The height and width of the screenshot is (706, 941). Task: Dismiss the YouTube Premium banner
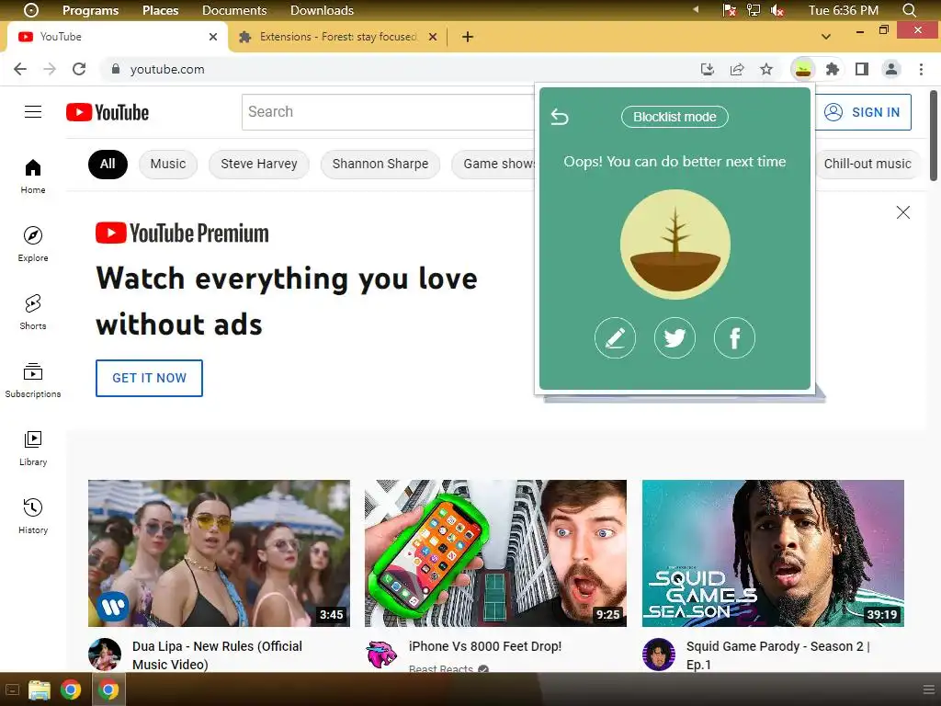coord(902,212)
